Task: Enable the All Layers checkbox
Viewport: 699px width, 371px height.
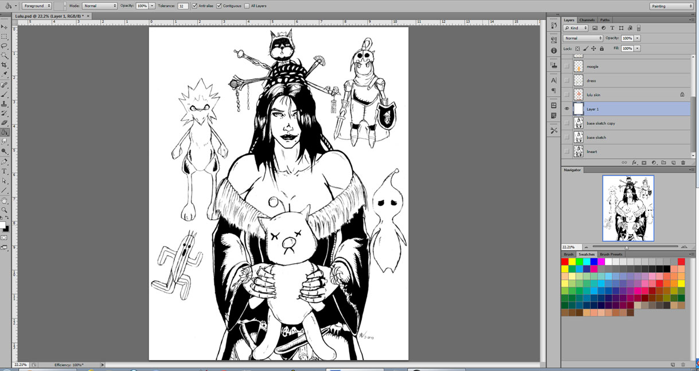Action: point(247,6)
